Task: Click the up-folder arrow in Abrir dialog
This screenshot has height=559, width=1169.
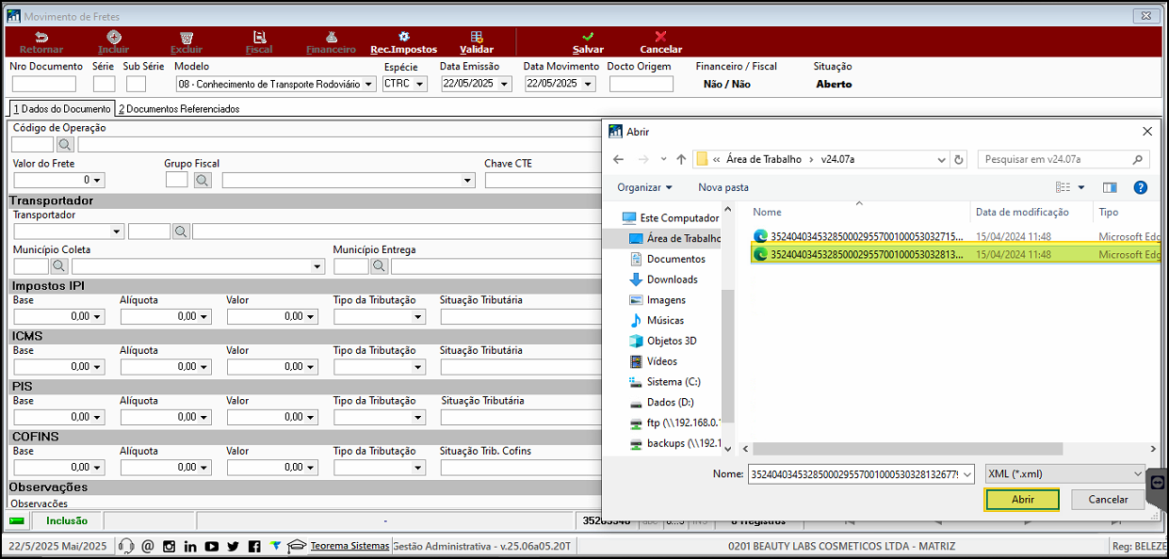Action: coord(681,159)
